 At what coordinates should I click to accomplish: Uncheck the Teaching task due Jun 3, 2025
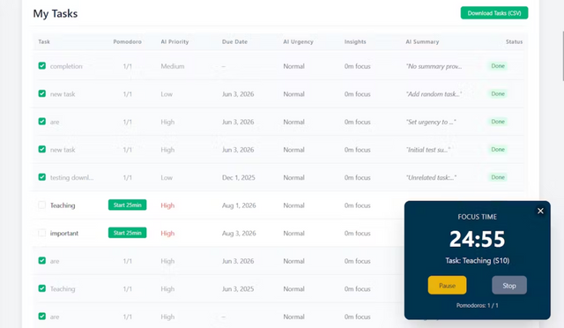click(42, 288)
